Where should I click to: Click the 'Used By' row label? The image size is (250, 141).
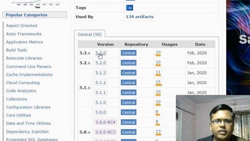tap(84, 17)
